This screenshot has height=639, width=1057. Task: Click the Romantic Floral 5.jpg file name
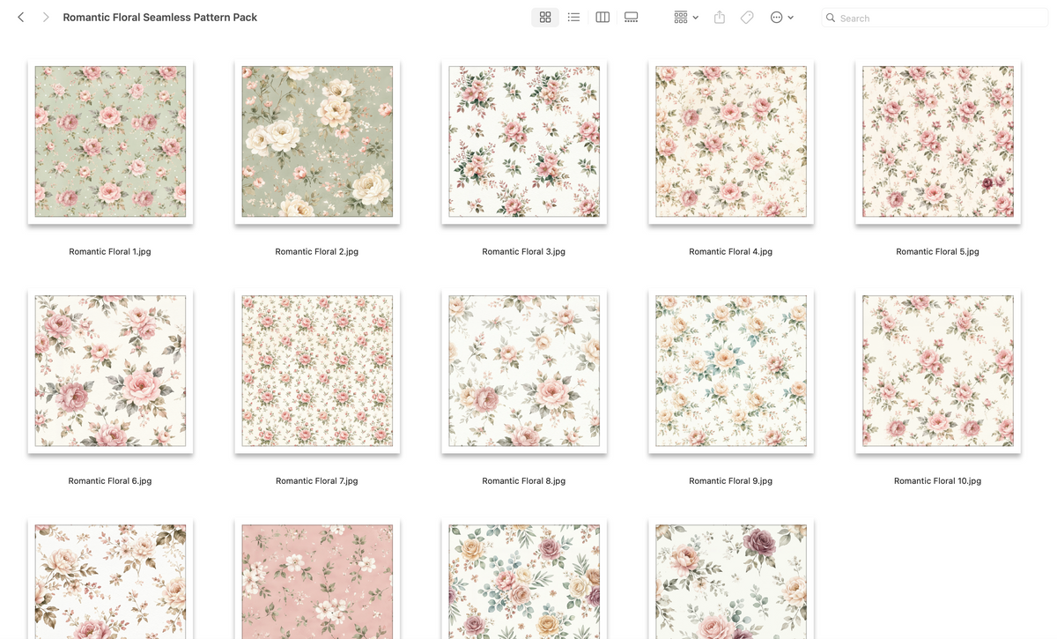tap(938, 252)
